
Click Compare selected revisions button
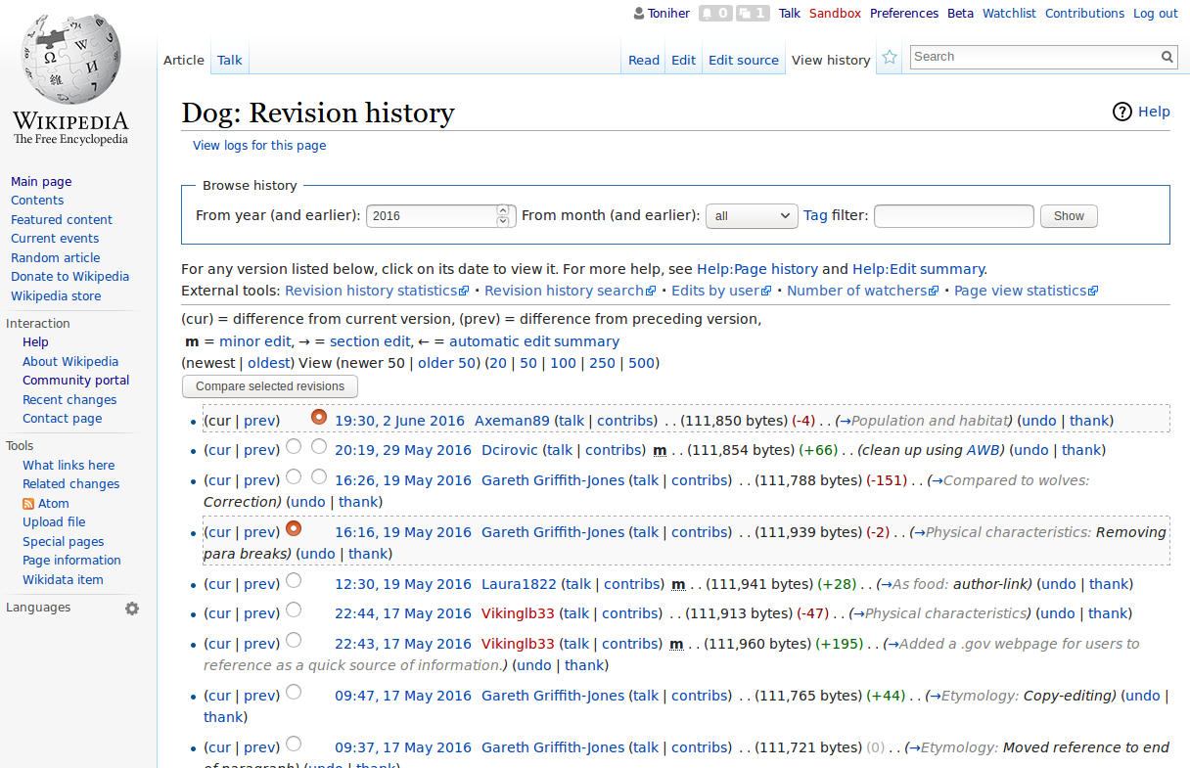coord(270,386)
